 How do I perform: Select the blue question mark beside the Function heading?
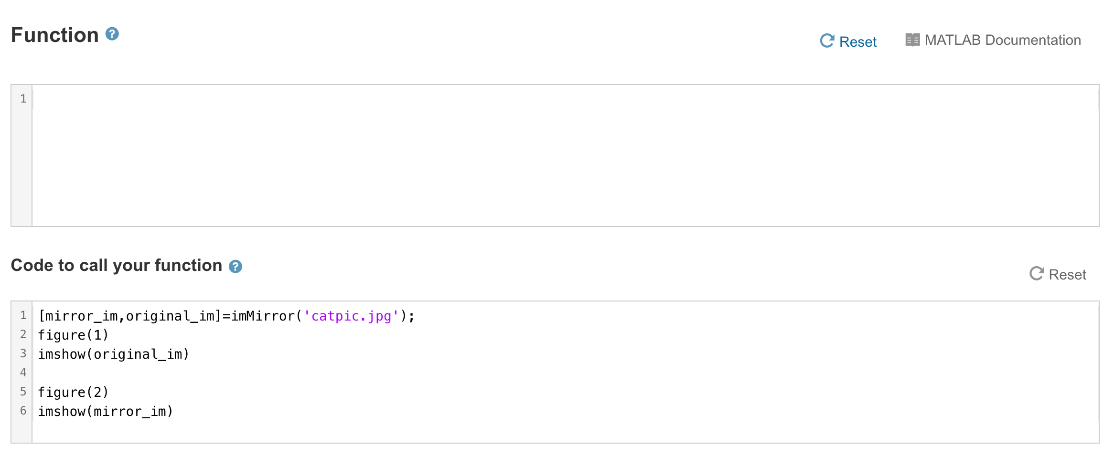pos(112,34)
